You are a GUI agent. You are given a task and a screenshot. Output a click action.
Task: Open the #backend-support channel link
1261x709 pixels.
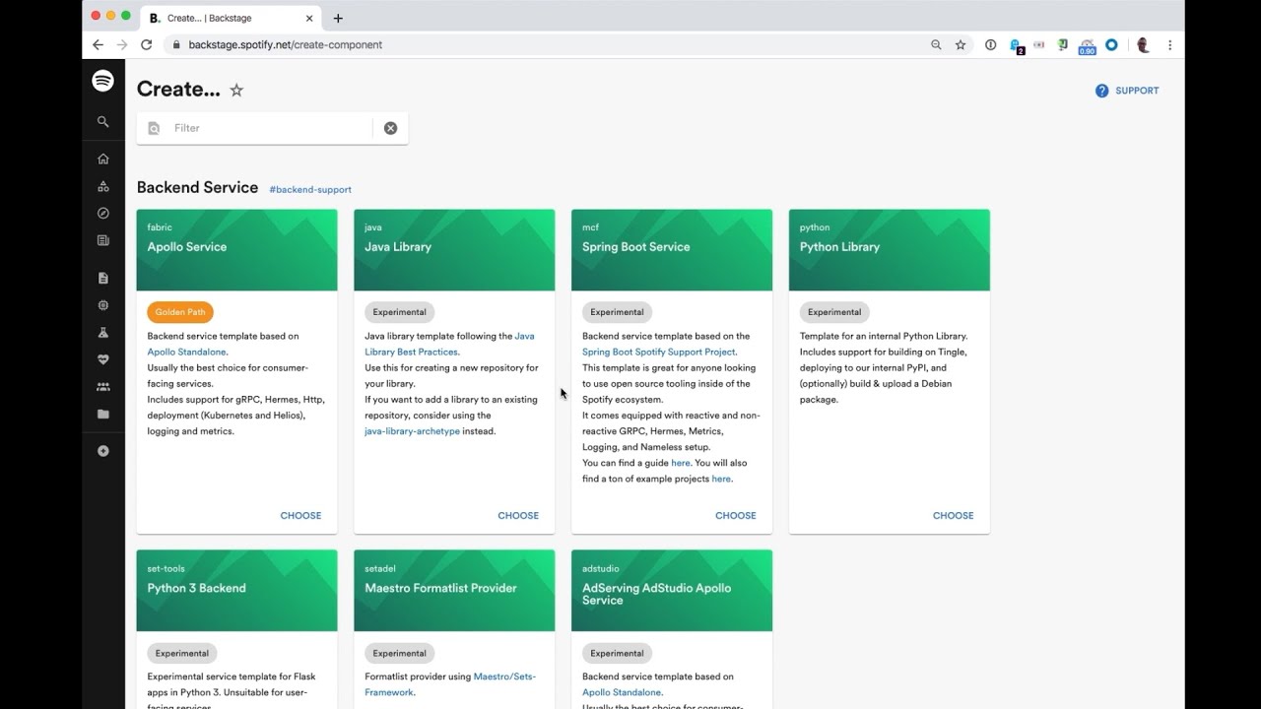tap(310, 190)
